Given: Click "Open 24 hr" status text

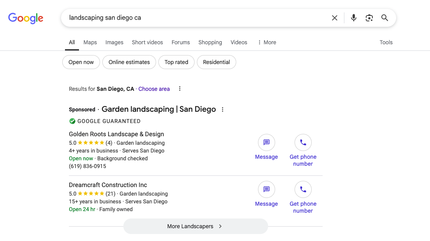Looking at the screenshot, I should tap(82, 209).
